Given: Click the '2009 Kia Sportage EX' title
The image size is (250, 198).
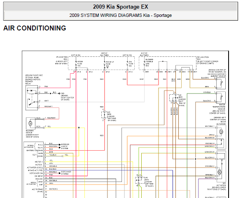Looking at the screenshot, I should point(121,7).
